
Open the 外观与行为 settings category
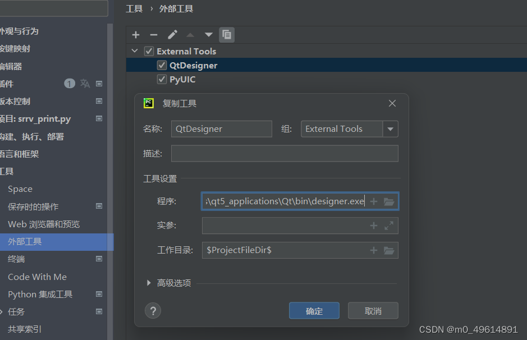pyautogui.click(x=19, y=31)
